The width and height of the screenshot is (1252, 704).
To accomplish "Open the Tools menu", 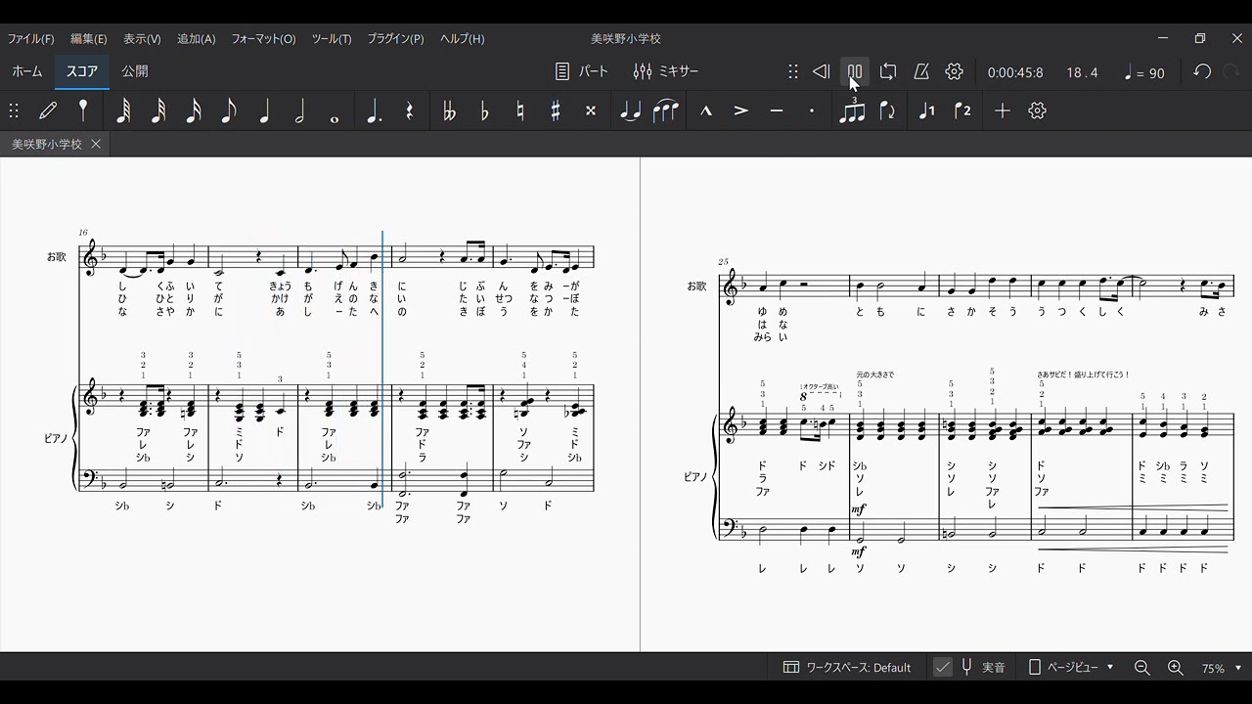I will (x=332, y=39).
